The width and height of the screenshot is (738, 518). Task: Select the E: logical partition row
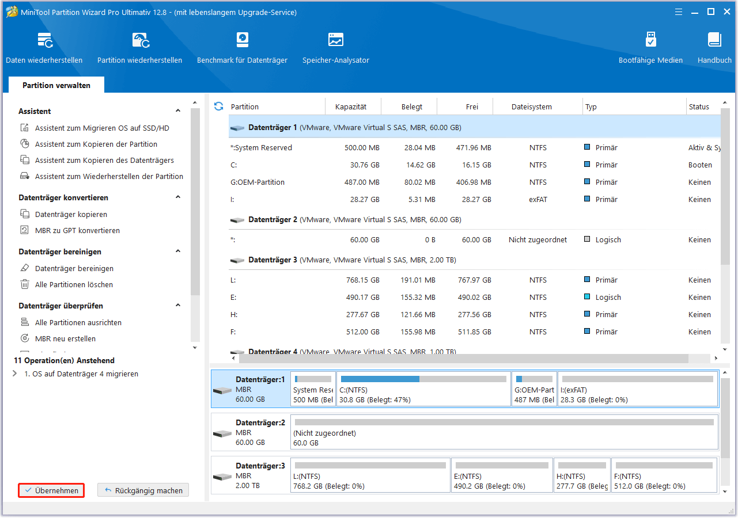coord(475,298)
